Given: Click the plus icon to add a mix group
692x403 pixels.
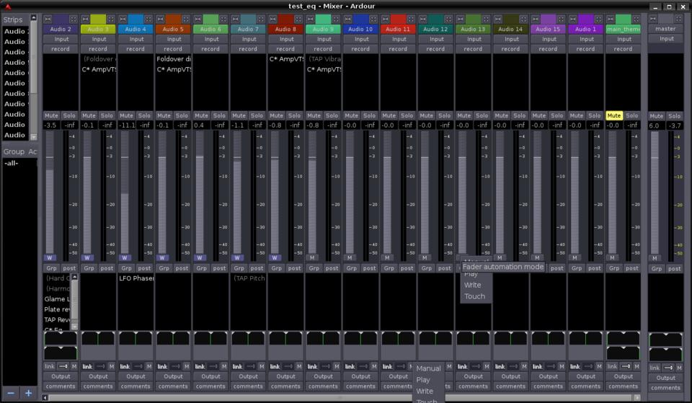Looking at the screenshot, I should (x=29, y=393).
